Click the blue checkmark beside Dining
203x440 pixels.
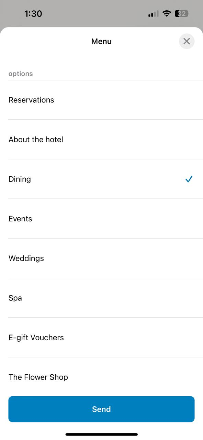click(x=189, y=179)
